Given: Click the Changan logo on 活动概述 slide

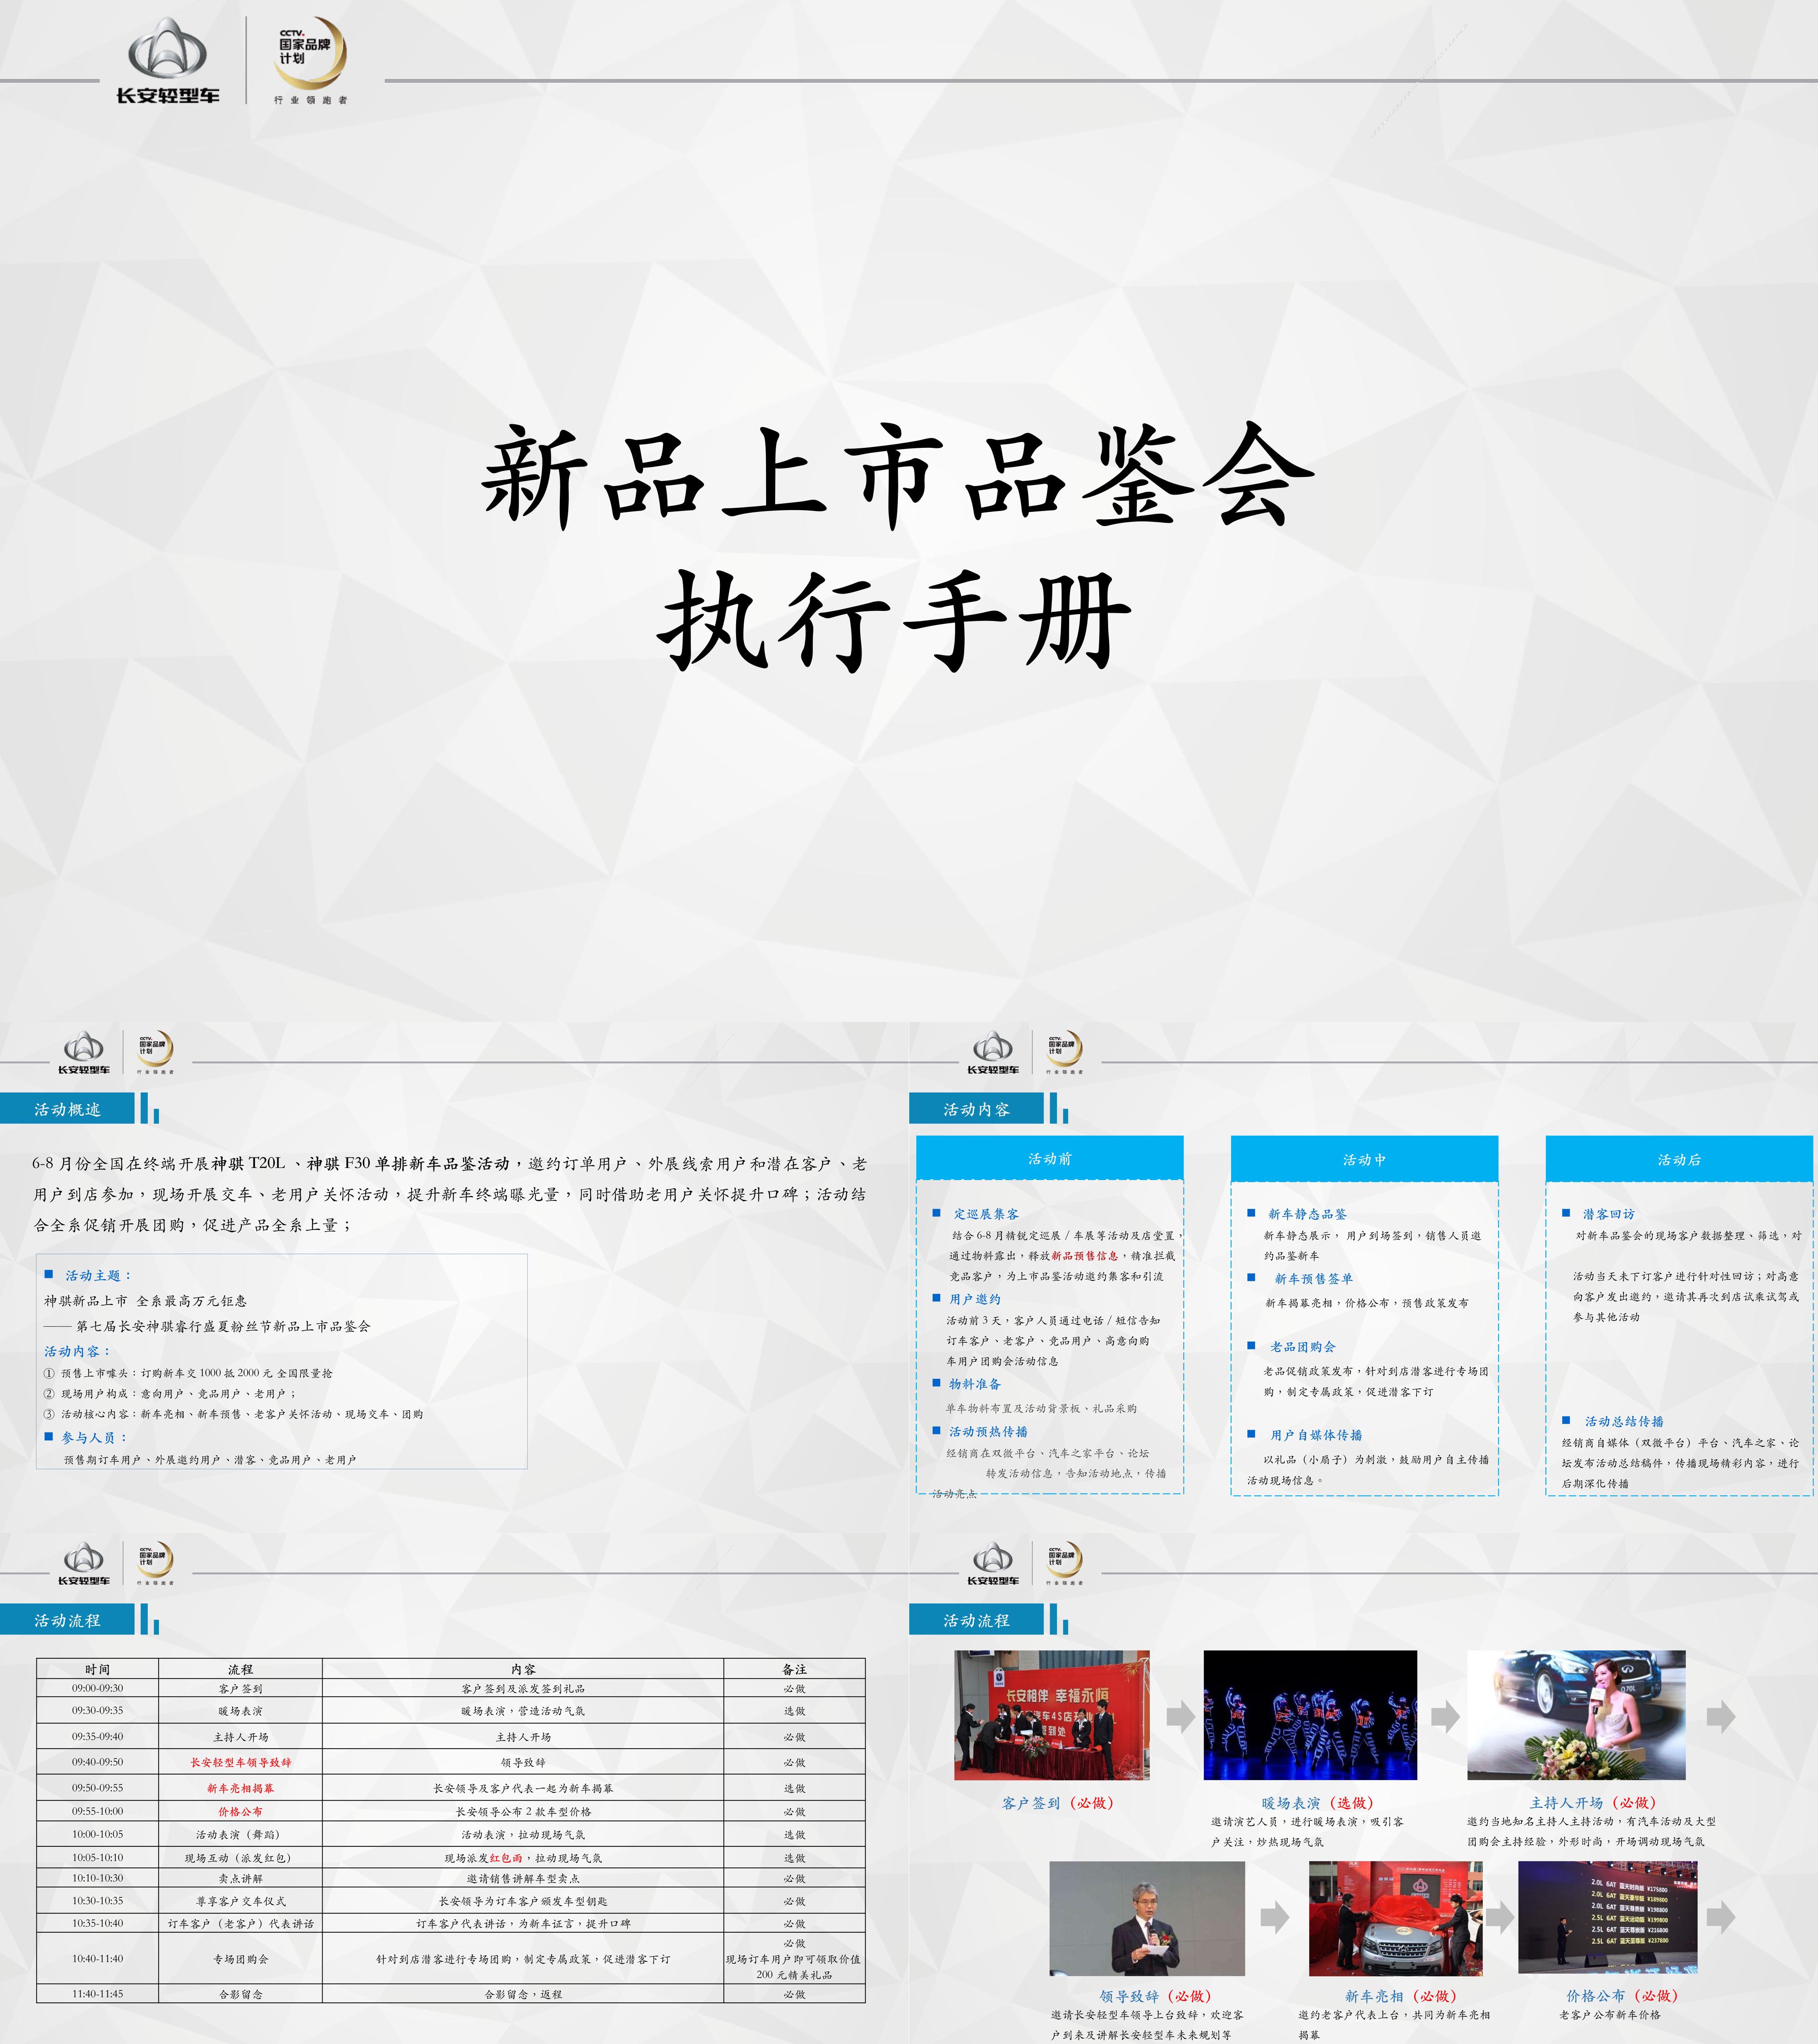Looking at the screenshot, I should pos(84,1052).
